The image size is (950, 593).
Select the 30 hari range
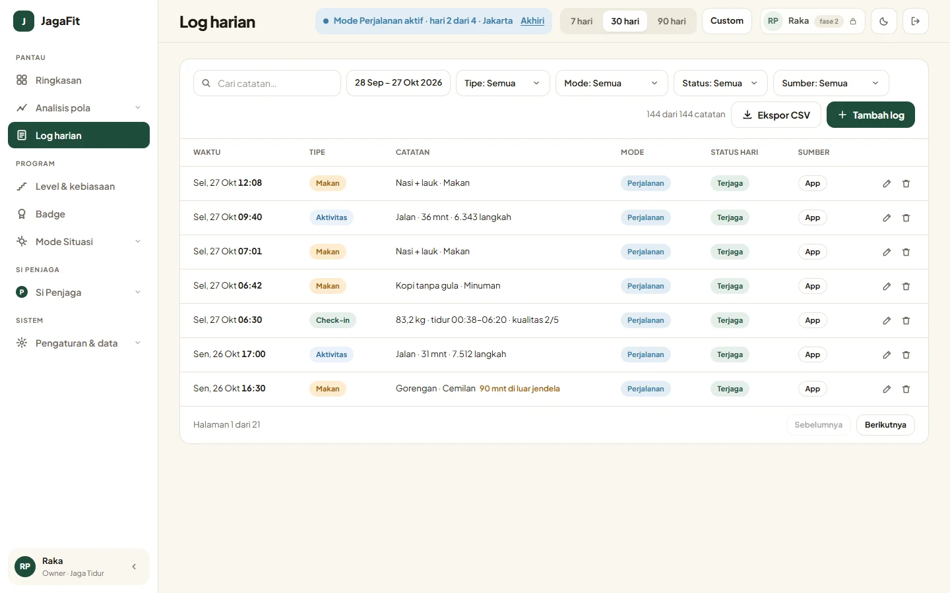625,21
